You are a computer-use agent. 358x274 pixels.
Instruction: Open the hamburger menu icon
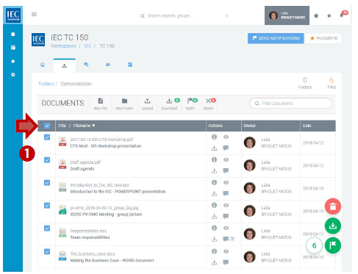click(34, 15)
